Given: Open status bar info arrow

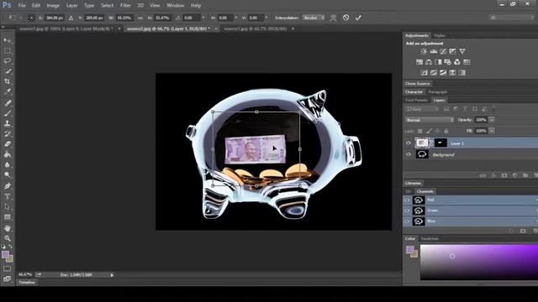Looking at the screenshot, I should coord(112,275).
